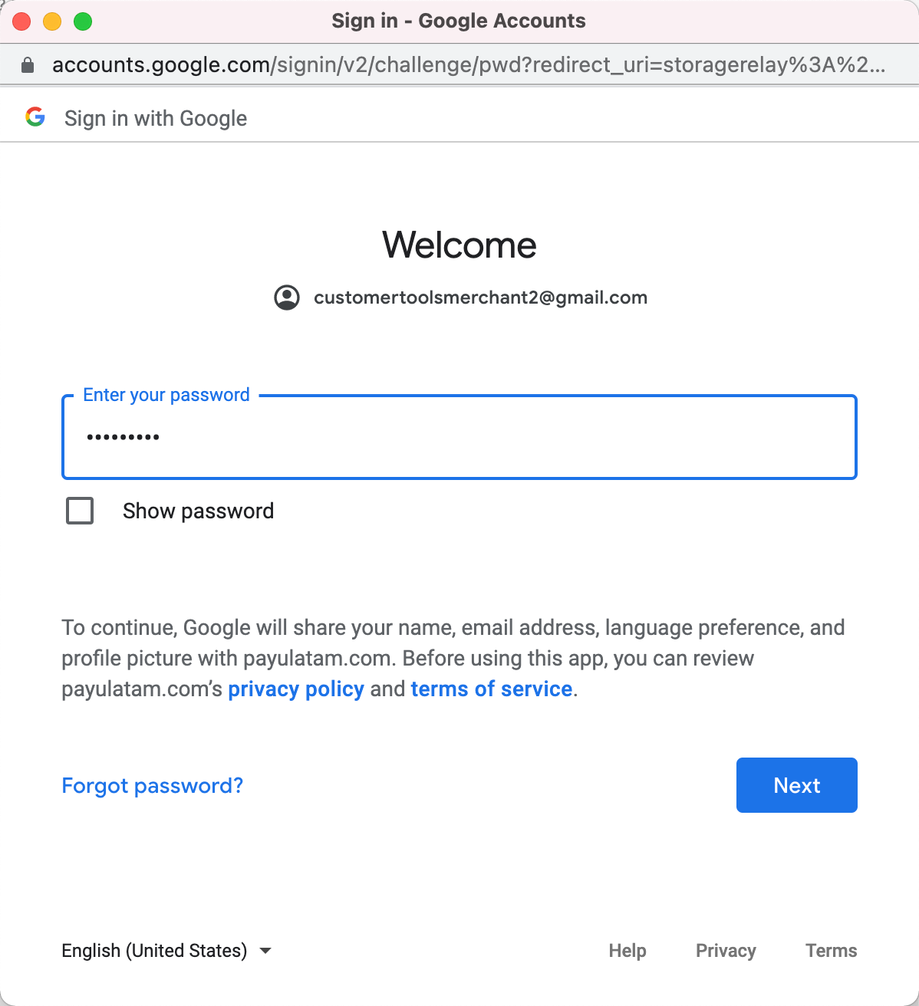Select the customertoolsmerchant2@gmail.com account email
This screenshot has height=1006, width=919.
point(480,298)
